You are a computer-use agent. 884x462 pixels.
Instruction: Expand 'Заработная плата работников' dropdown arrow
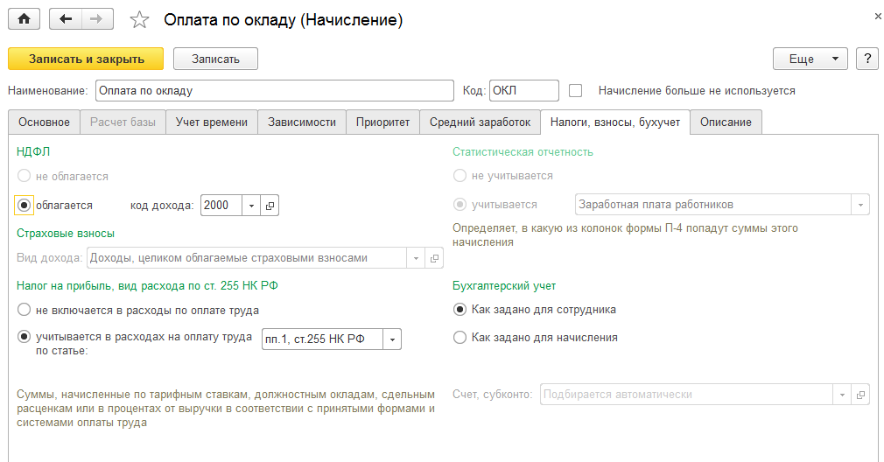pos(860,205)
